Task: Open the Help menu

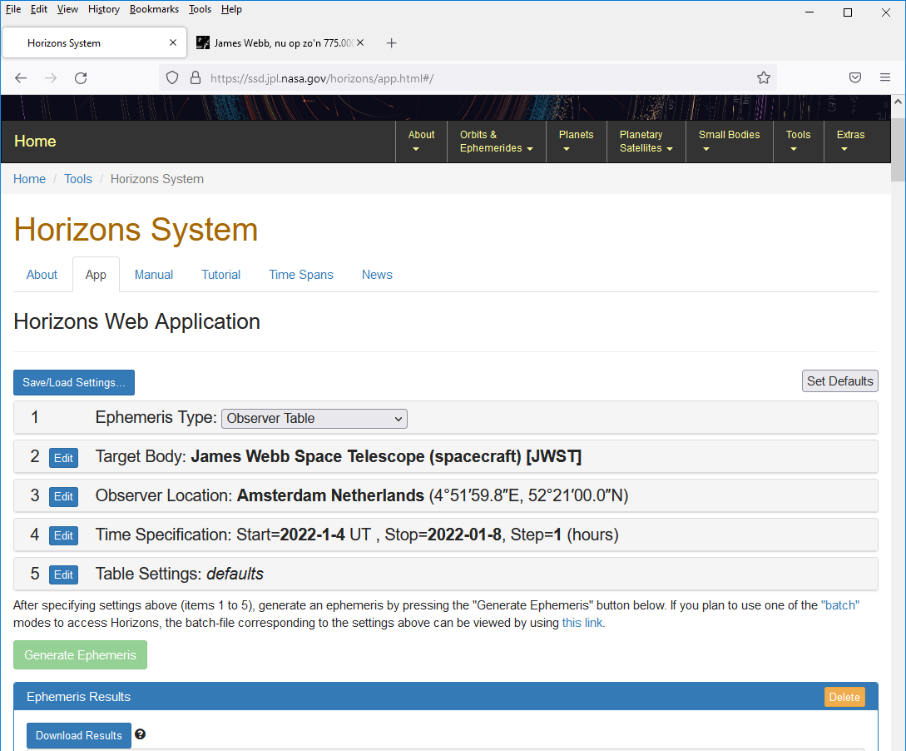Action: point(231,9)
